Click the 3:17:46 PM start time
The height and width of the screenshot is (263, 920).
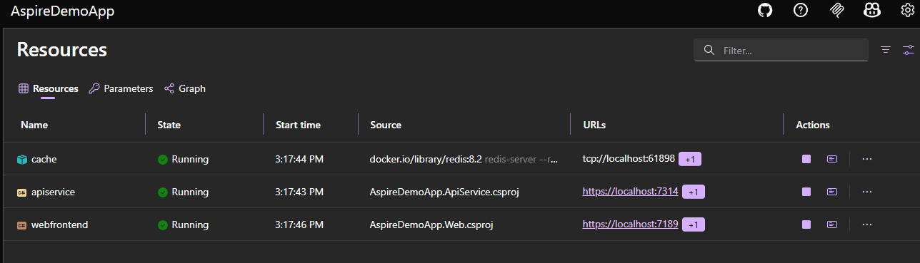tap(299, 225)
